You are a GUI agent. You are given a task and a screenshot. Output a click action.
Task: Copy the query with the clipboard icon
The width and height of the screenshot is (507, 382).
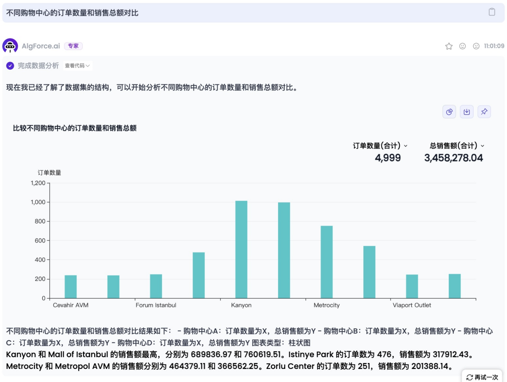(492, 12)
